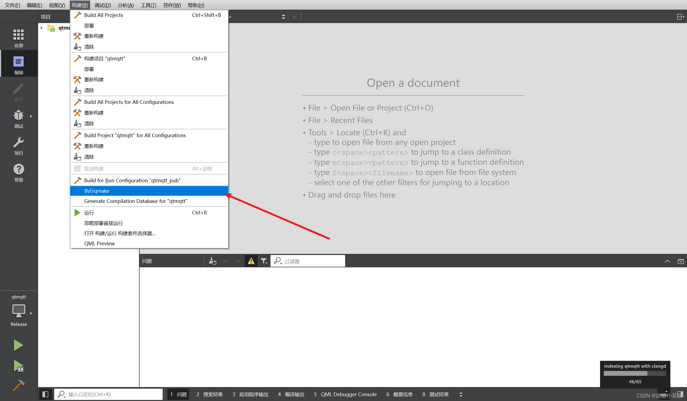Open the 文件(F) menu
Viewport: 687px width, 401px height.
tap(13, 5)
